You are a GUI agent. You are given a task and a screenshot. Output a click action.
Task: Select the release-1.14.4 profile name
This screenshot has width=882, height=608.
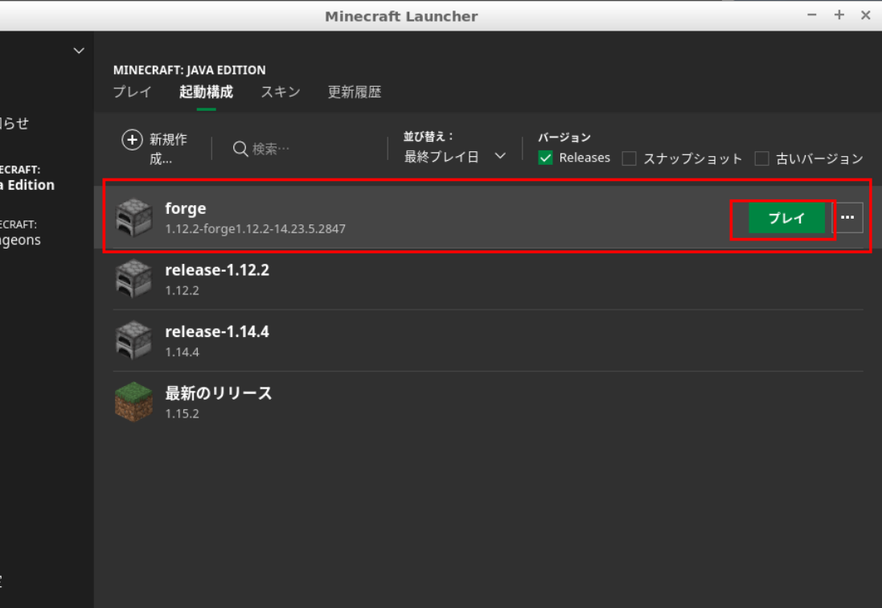point(217,332)
